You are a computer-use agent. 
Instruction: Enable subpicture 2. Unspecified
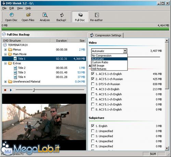pyautogui.click(x=93, y=131)
